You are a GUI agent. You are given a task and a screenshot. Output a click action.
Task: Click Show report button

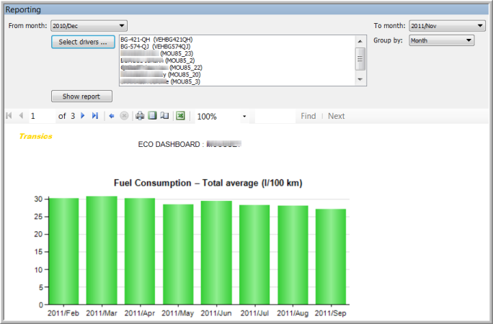point(82,96)
